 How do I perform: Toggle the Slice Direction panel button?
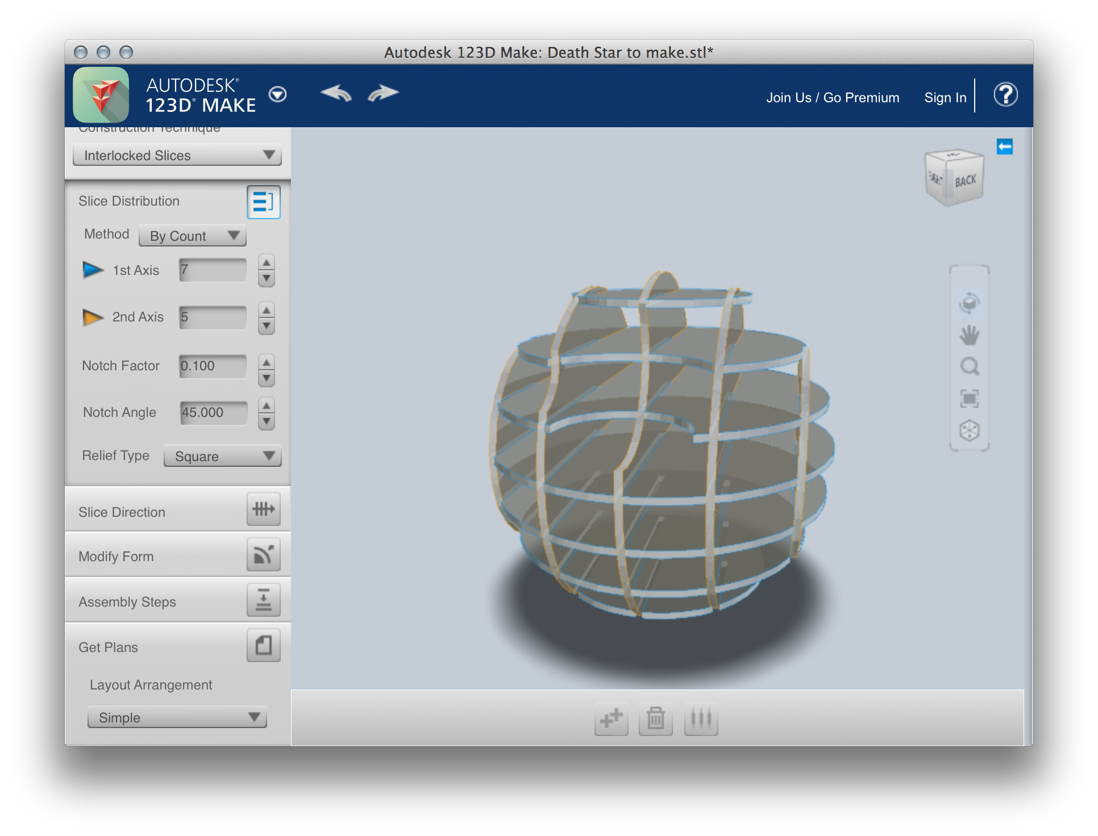point(263,509)
